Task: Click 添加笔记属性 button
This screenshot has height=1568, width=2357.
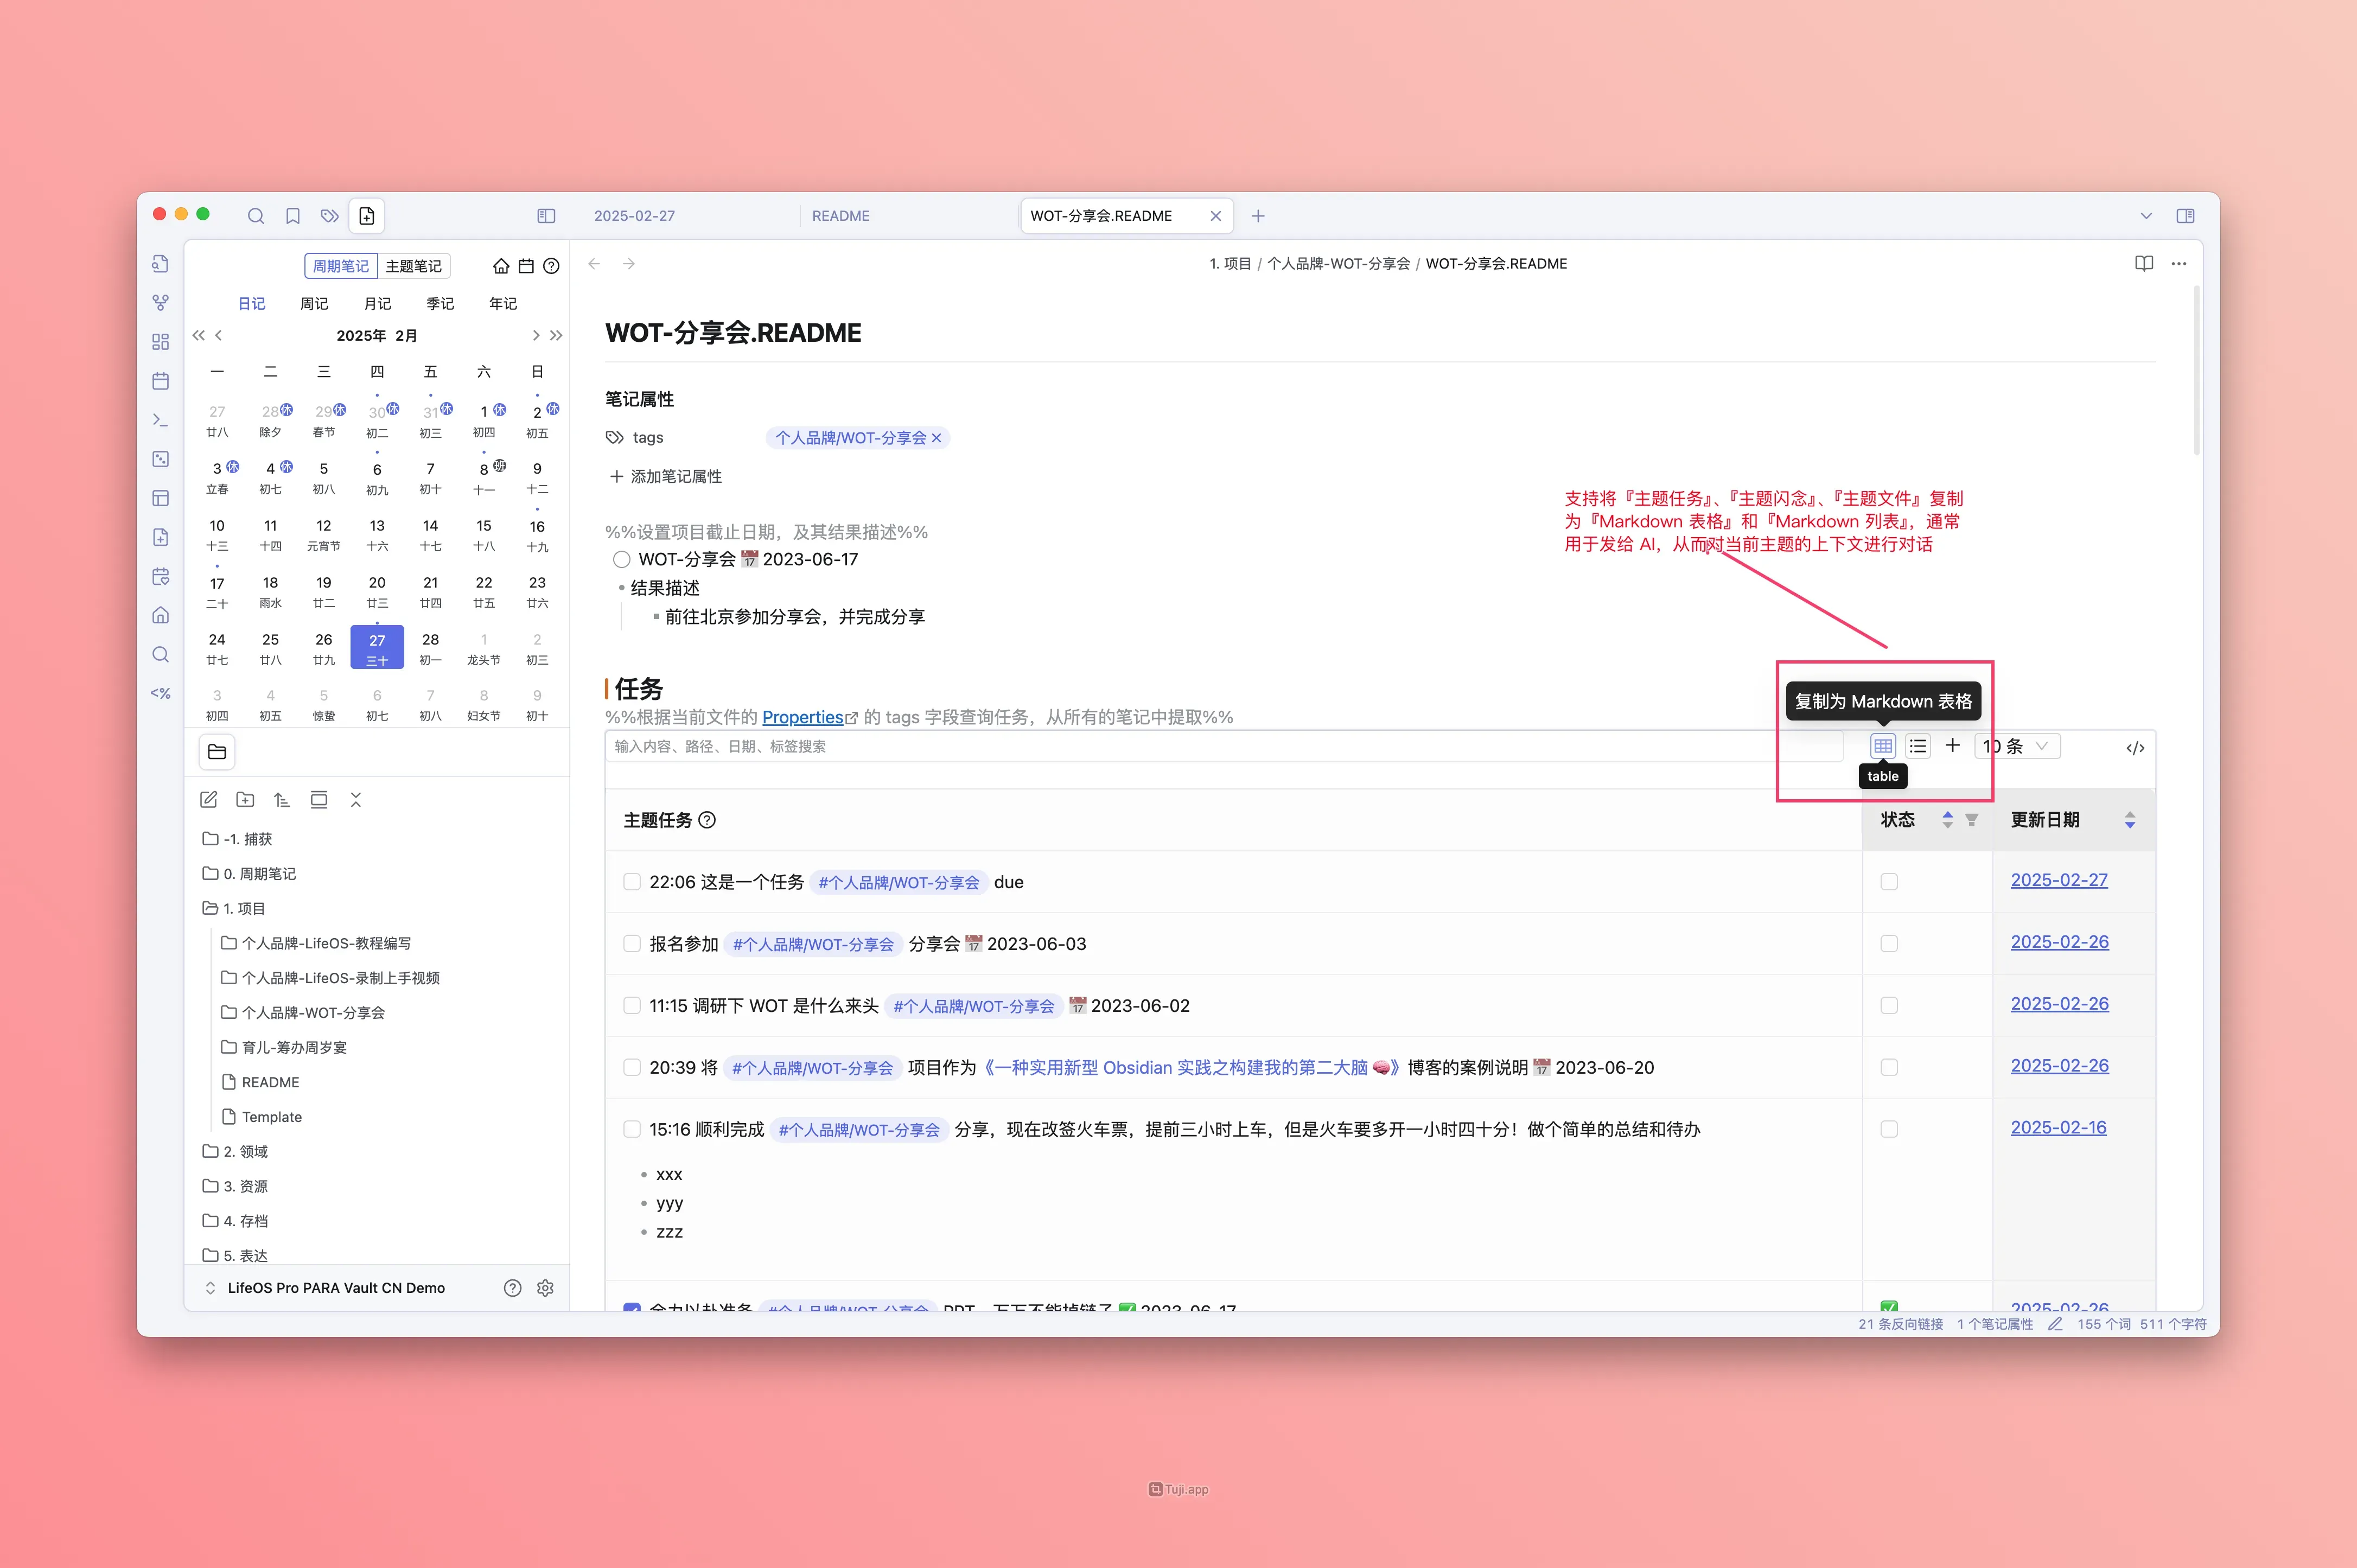Action: (x=666, y=477)
